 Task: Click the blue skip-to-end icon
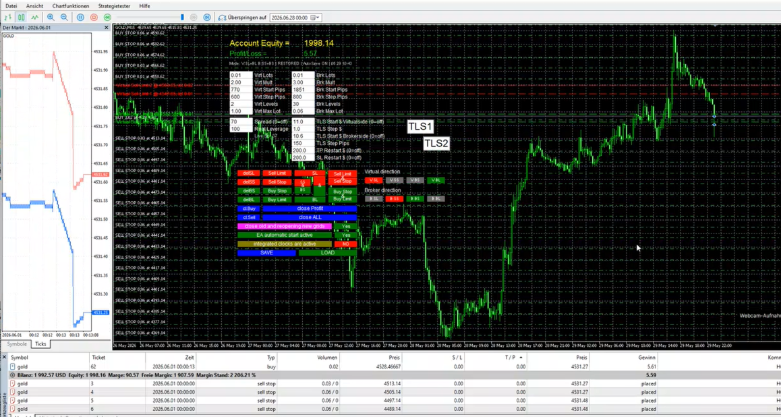coord(206,18)
